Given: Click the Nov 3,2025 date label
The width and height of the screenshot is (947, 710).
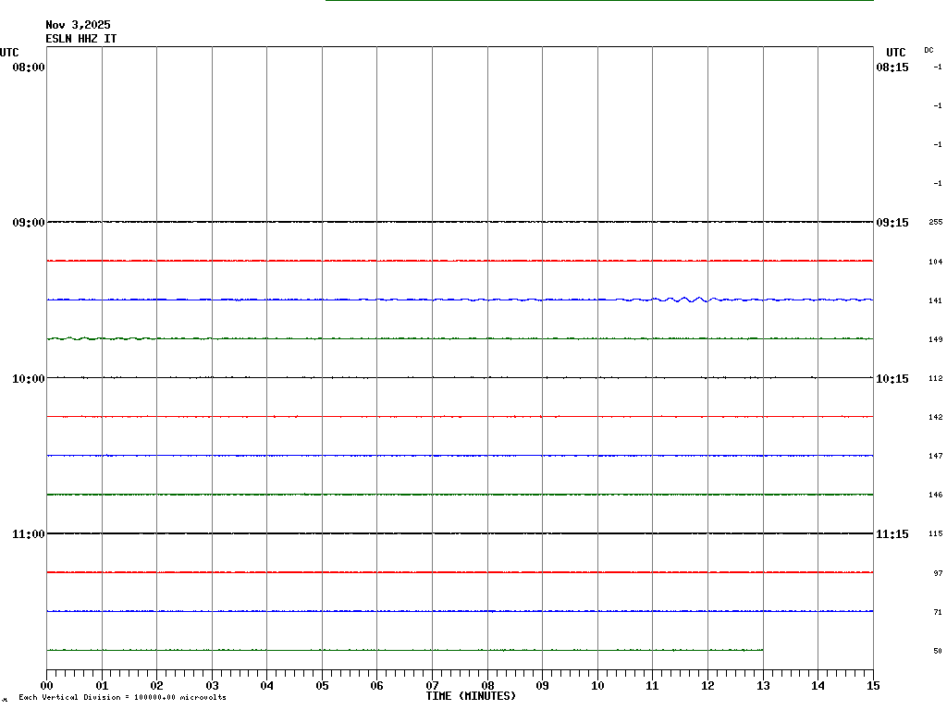Looking at the screenshot, I should click(78, 25).
